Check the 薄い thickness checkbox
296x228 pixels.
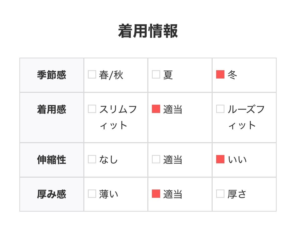(92, 194)
